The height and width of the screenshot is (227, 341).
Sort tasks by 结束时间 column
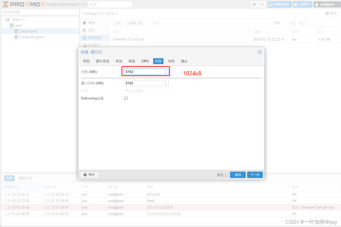click(x=60, y=187)
